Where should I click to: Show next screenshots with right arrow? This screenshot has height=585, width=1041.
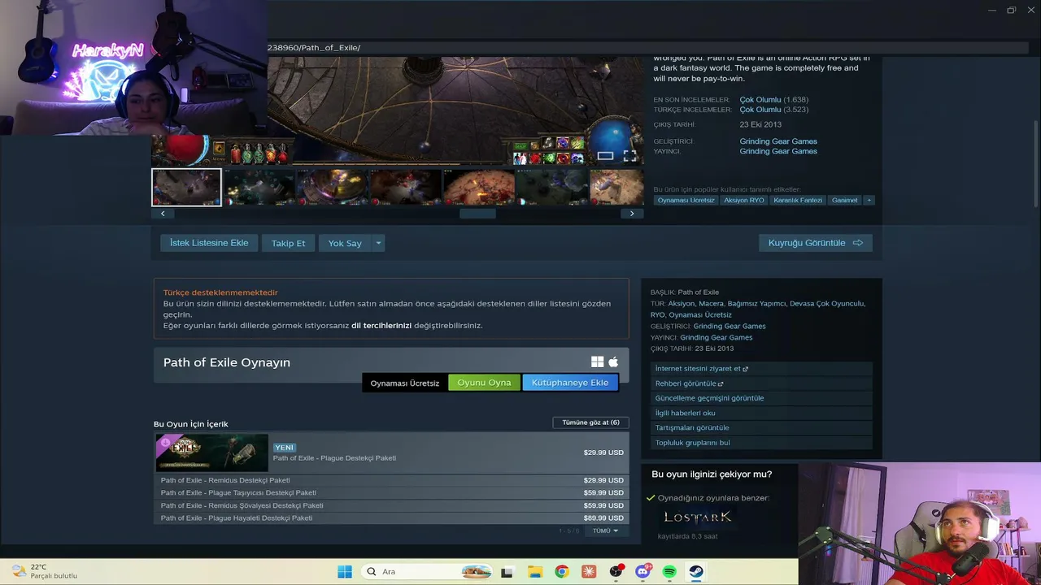pos(632,214)
